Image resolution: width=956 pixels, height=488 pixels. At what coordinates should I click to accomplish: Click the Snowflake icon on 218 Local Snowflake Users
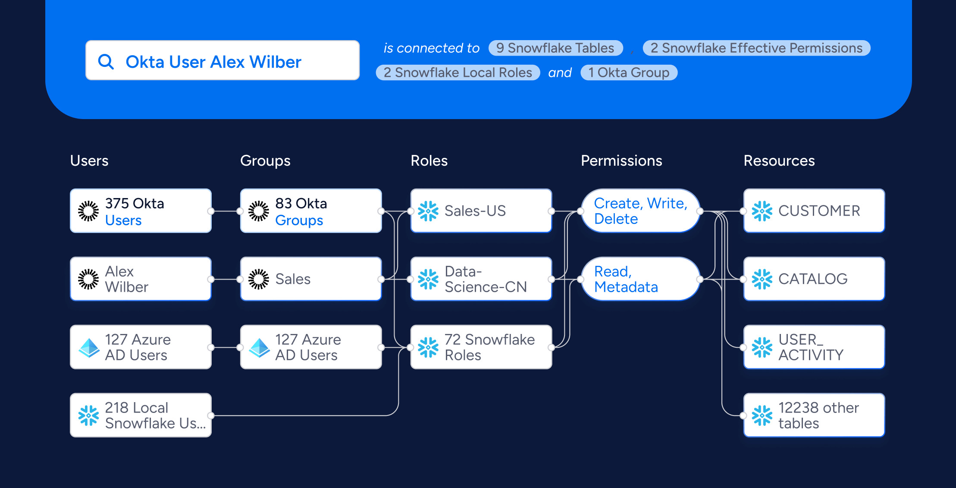(x=88, y=416)
